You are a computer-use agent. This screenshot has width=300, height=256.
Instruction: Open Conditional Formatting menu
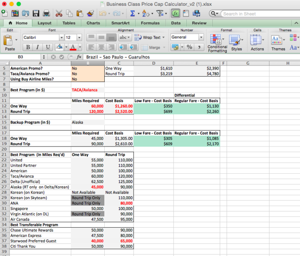point(218,43)
